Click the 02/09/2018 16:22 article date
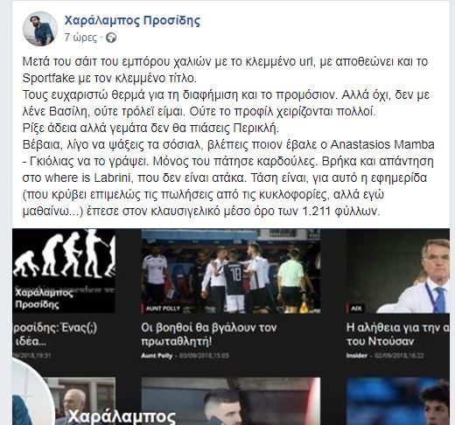 coord(399,356)
